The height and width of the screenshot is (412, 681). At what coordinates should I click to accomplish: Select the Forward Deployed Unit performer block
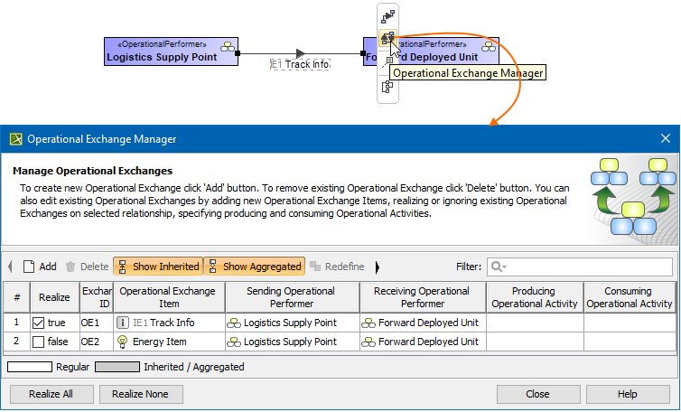[x=432, y=51]
